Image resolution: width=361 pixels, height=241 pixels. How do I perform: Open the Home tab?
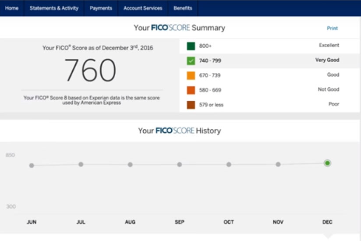pyautogui.click(x=11, y=8)
